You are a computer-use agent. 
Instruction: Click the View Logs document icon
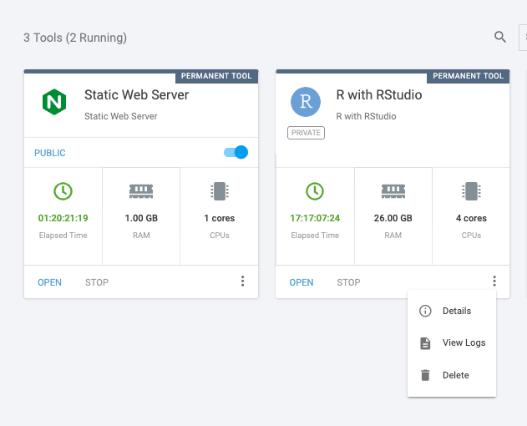(425, 343)
